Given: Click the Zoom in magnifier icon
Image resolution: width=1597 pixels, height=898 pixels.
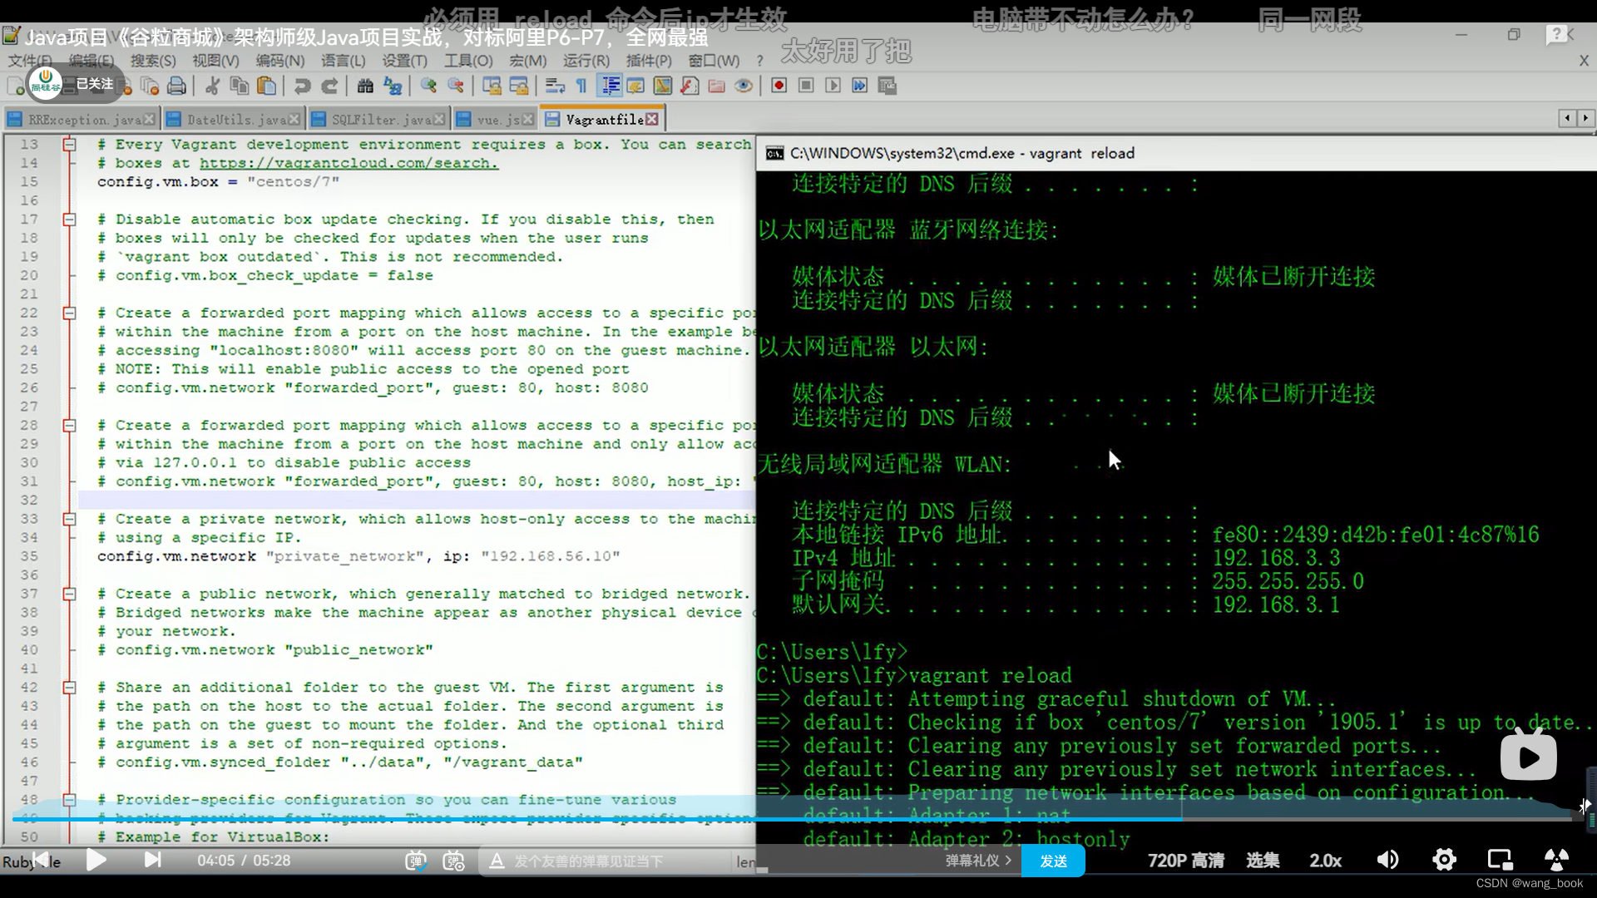Looking at the screenshot, I should click(x=428, y=86).
